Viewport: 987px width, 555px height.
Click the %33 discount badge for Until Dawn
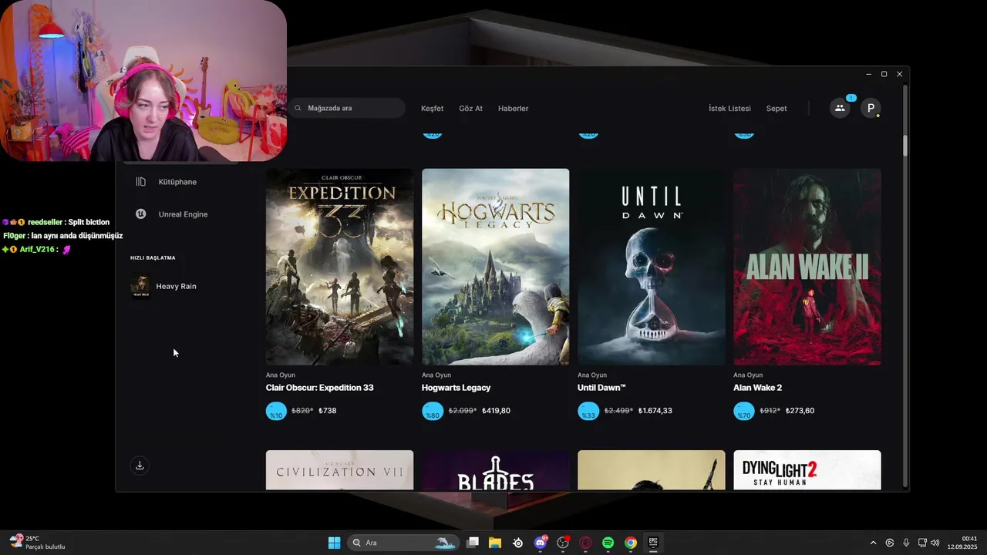coord(588,411)
